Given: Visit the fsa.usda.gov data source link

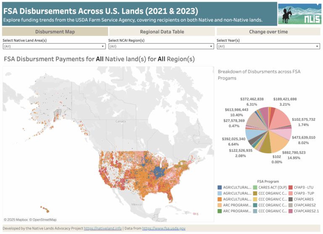Looking at the screenshot, I should pyautogui.click(x=164, y=228).
